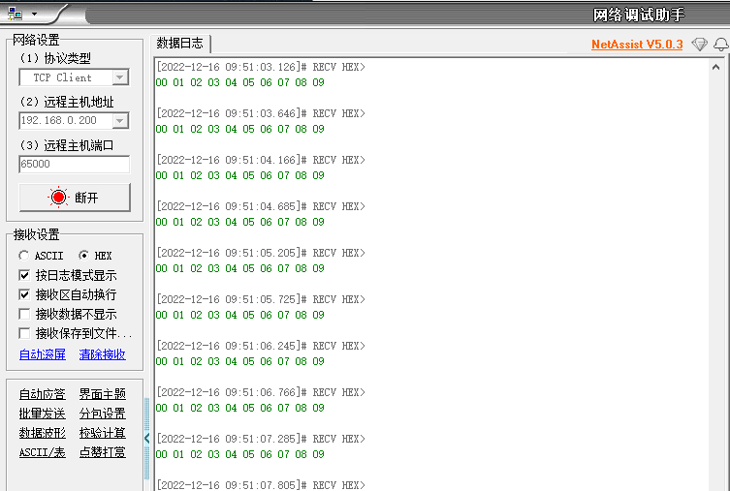Click the bell notification icon

tap(720, 45)
